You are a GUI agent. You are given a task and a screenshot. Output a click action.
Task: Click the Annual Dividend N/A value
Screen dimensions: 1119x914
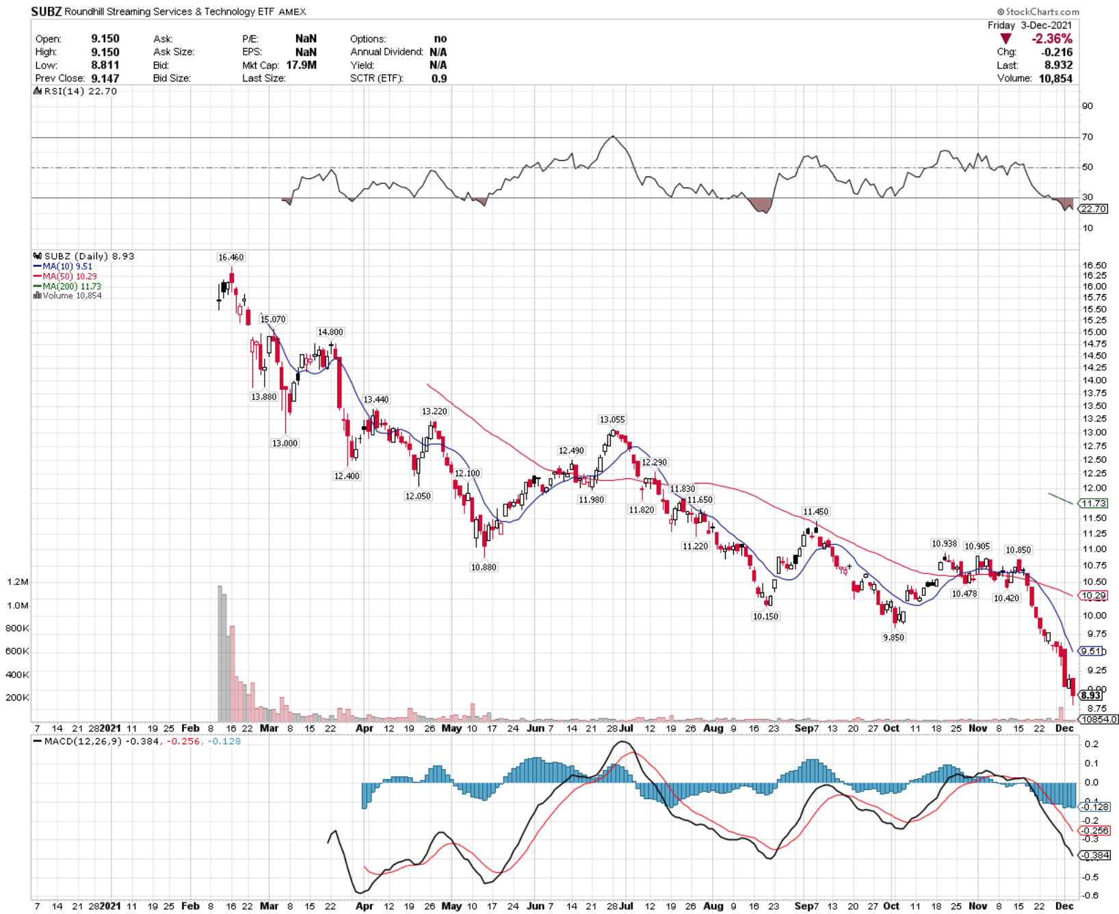[x=438, y=52]
